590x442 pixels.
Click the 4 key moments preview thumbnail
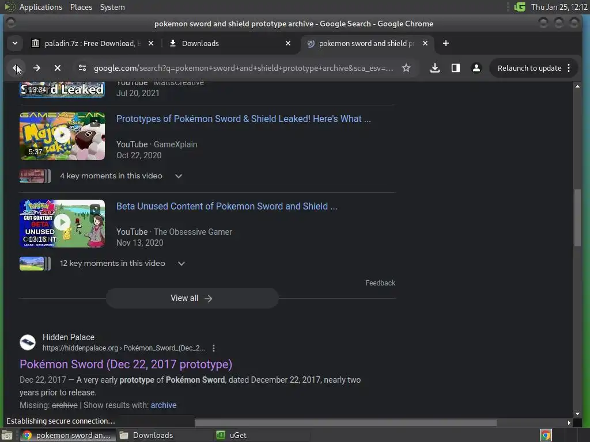click(x=35, y=176)
